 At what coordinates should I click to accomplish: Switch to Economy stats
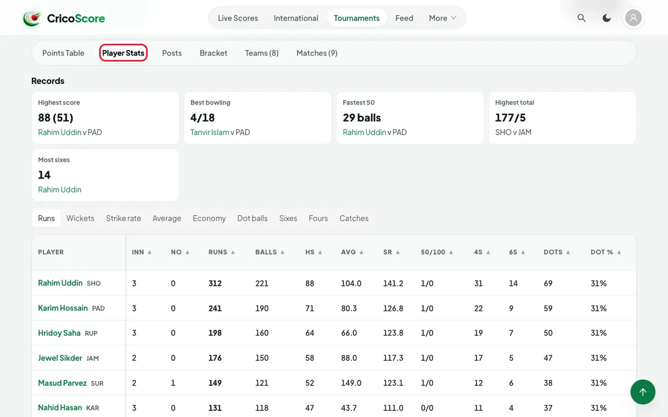209,218
